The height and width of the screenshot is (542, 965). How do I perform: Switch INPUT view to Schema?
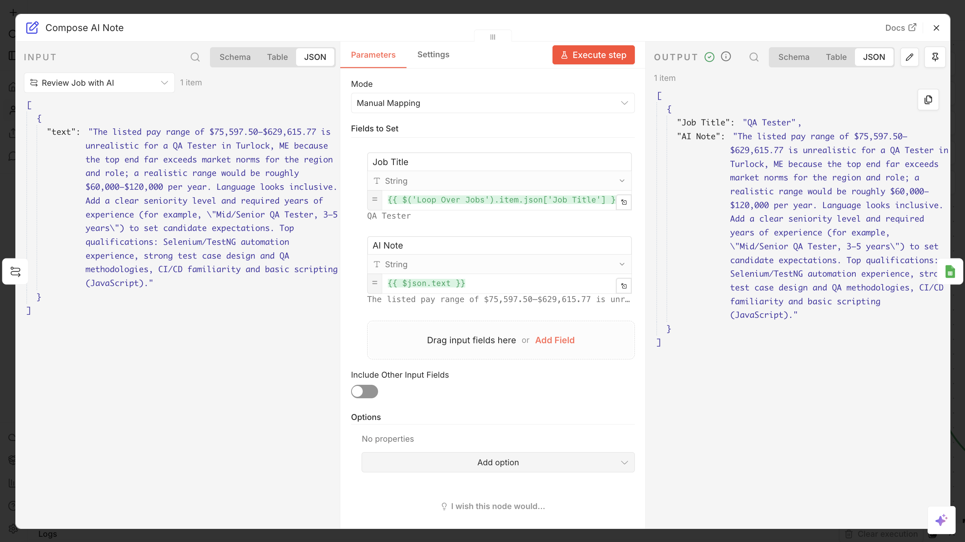click(235, 57)
